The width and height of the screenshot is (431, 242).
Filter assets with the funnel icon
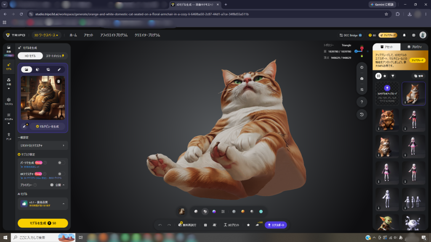pyautogui.click(x=393, y=76)
